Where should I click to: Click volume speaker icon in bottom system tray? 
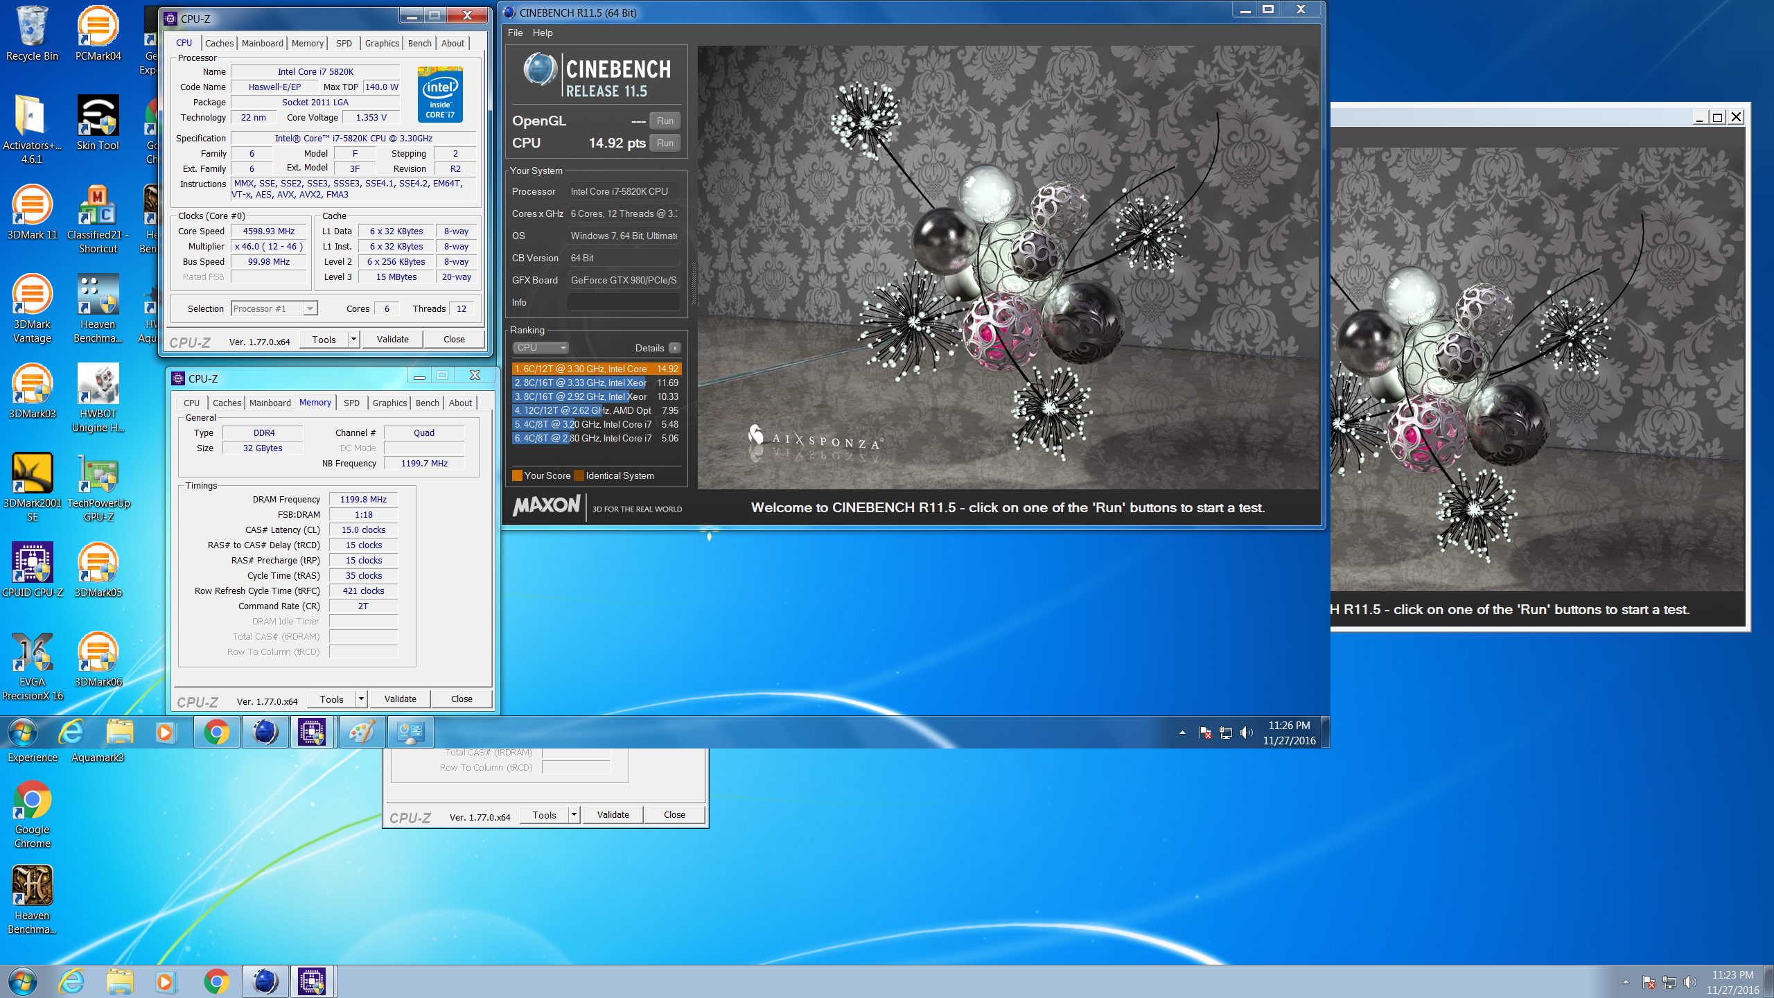(x=1690, y=982)
